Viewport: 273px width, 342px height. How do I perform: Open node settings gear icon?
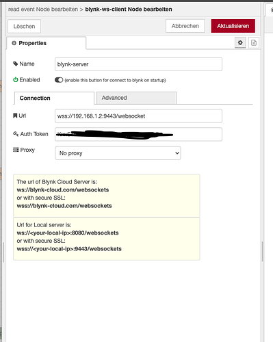[240, 42]
